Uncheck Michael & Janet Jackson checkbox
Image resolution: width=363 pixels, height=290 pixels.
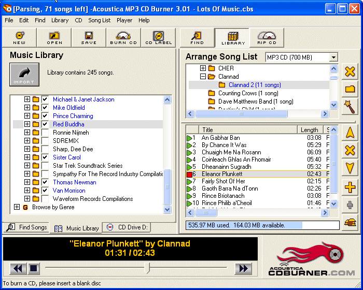(45, 99)
